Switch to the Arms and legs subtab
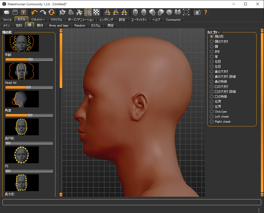Image resolution: width=264 pixels, height=213 pixels. click(x=59, y=26)
